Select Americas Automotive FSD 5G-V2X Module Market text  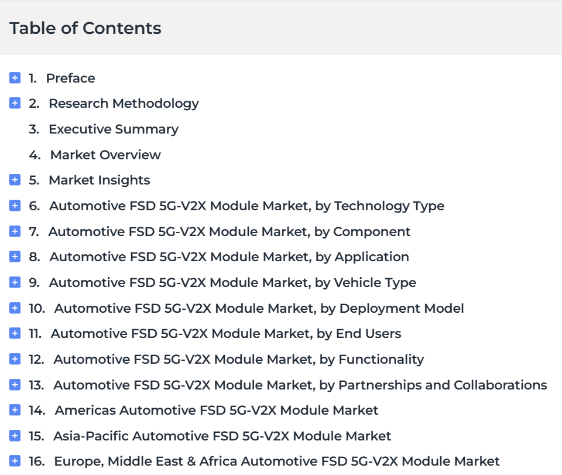217,410
